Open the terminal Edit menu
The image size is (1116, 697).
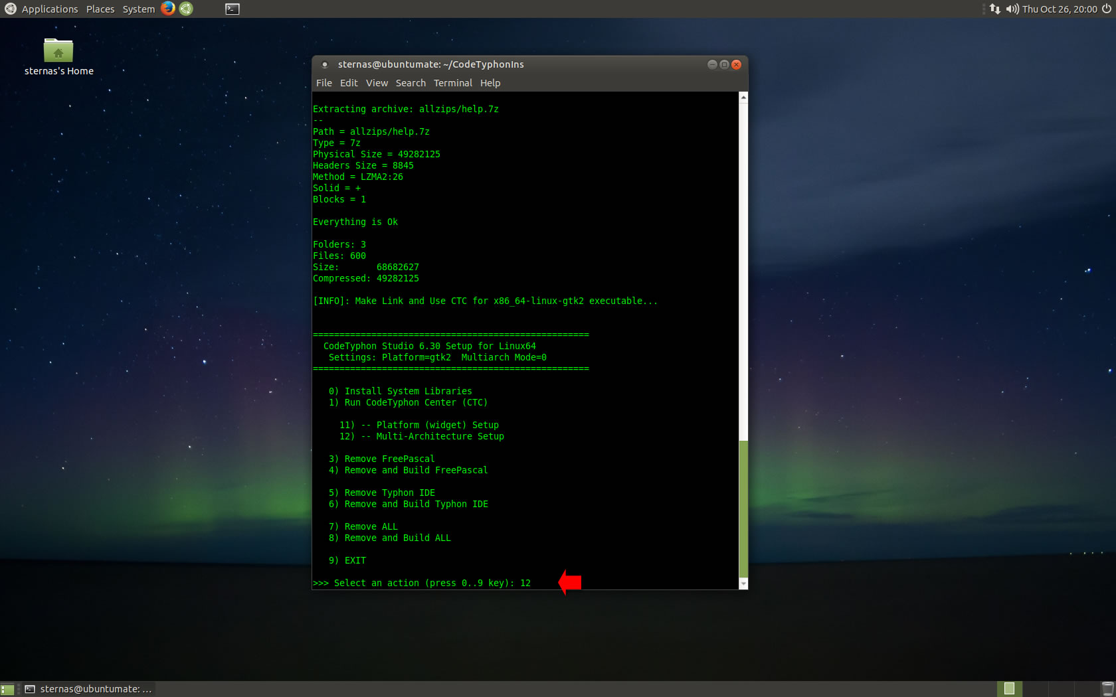click(349, 83)
